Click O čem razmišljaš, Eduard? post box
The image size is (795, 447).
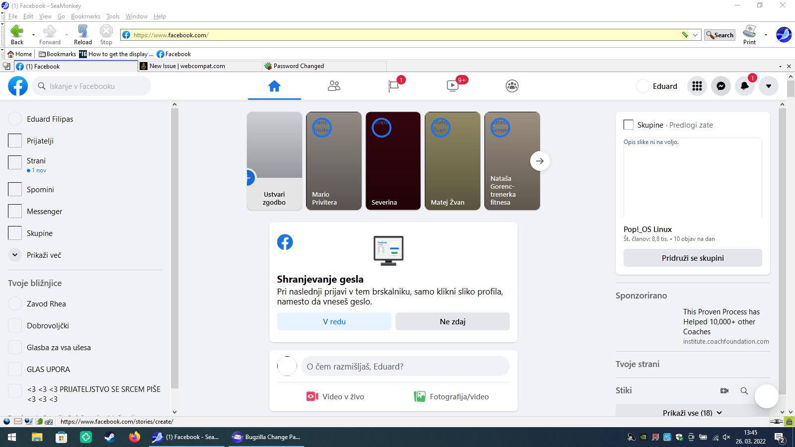pyautogui.click(x=405, y=367)
